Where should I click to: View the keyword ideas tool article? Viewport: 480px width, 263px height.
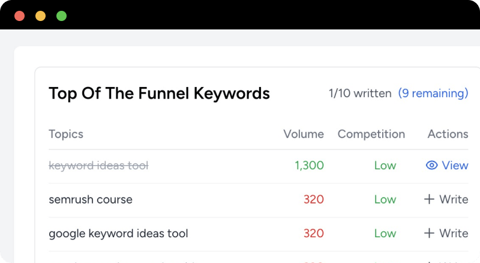coord(454,165)
